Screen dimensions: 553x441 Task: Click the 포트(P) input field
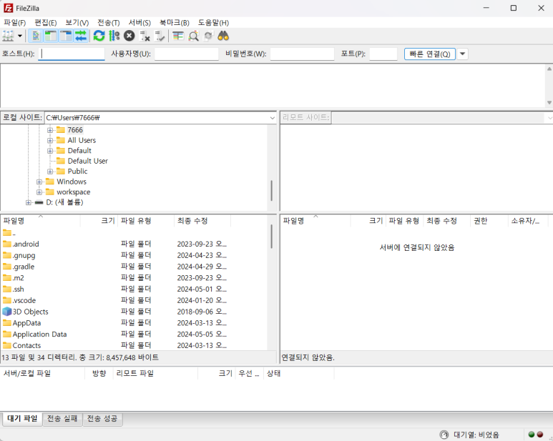point(383,54)
